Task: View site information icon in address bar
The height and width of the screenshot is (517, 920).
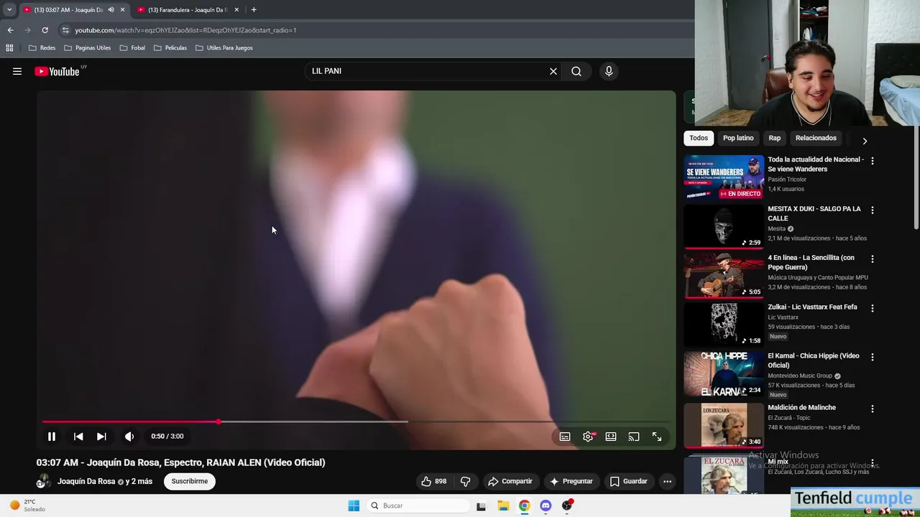Action: pos(65,30)
